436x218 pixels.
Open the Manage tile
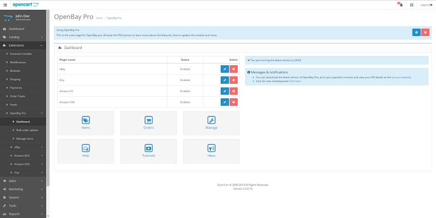(211, 123)
